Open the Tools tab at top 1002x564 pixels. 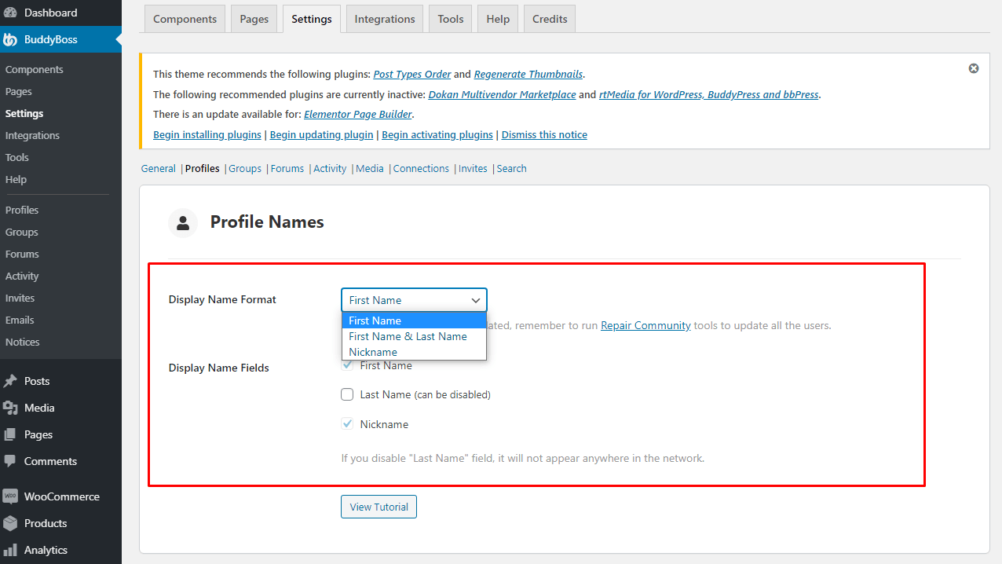click(451, 19)
